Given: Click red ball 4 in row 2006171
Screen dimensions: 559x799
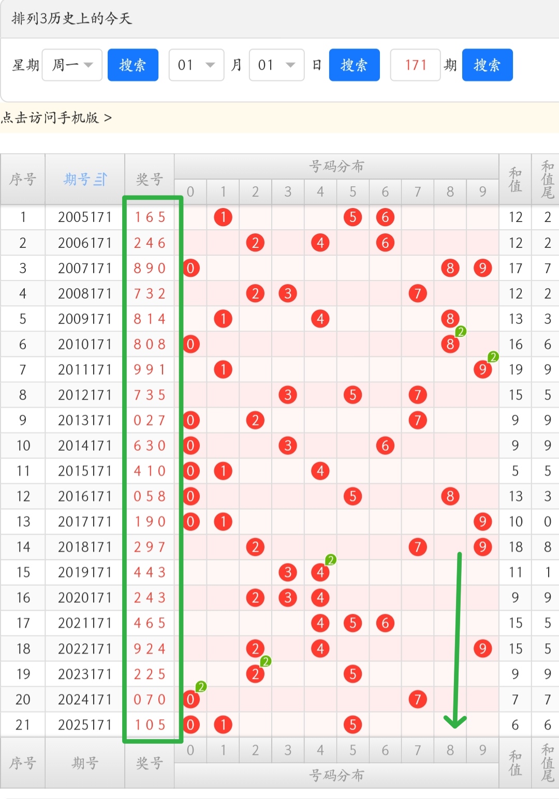Looking at the screenshot, I should pos(320,243).
